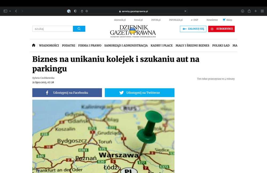Open the Safari sidebar

5,11
